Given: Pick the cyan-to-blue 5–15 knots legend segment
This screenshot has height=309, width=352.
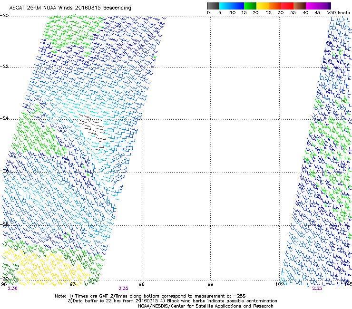Looking at the screenshot, I should tap(232, 6).
